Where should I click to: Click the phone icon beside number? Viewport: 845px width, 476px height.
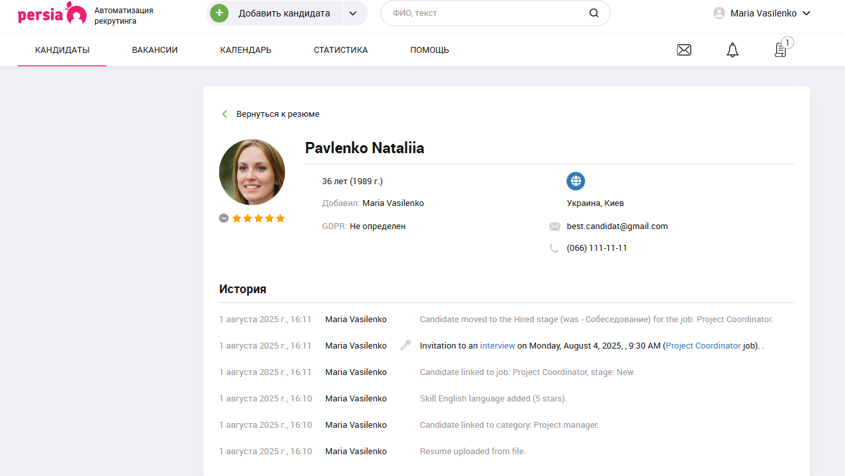(x=554, y=248)
